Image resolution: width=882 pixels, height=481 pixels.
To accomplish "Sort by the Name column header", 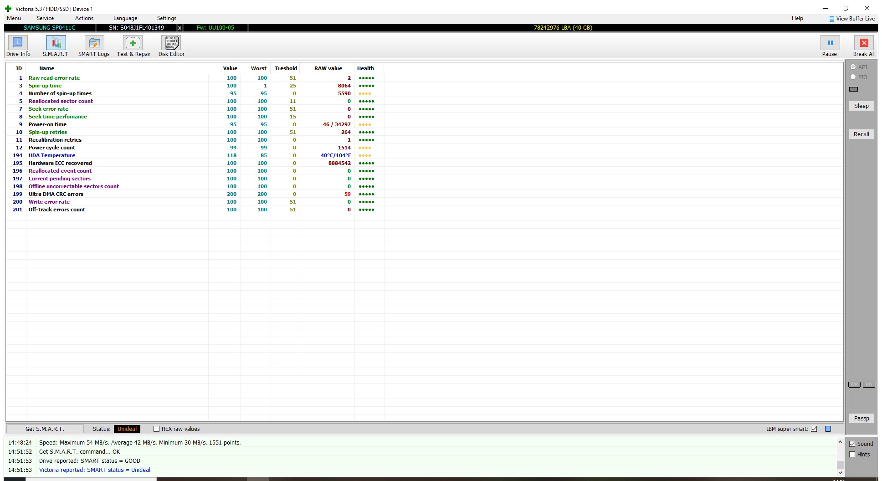I will point(47,68).
